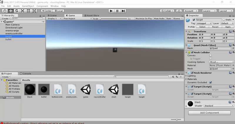Open the Component menu

tap(42, 6)
